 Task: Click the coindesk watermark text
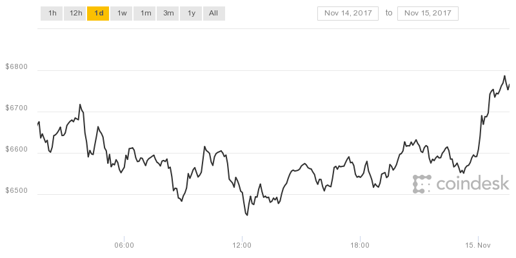click(473, 183)
